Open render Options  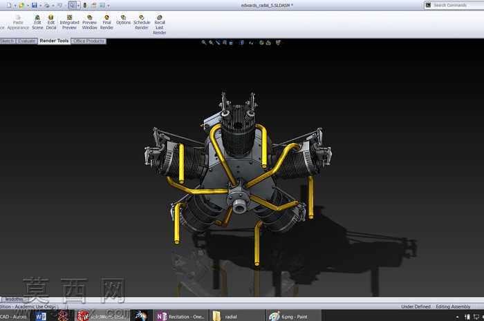(123, 20)
